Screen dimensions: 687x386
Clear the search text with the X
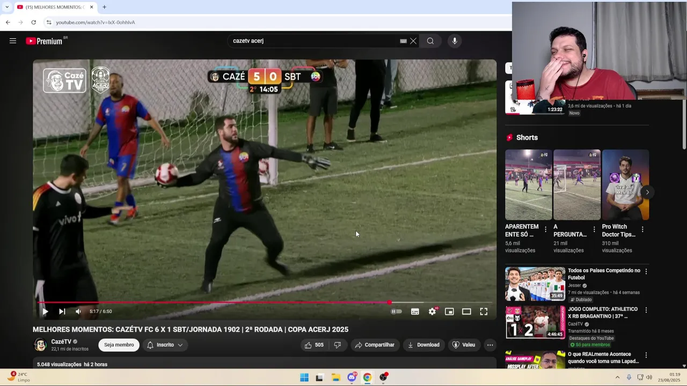click(x=413, y=41)
